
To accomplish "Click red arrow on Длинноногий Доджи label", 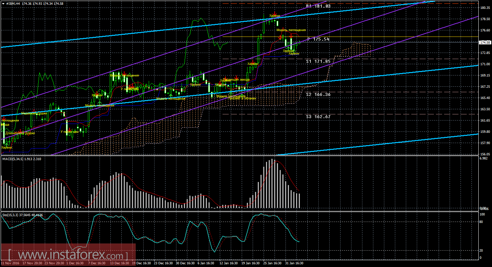I will tap(20, 131).
